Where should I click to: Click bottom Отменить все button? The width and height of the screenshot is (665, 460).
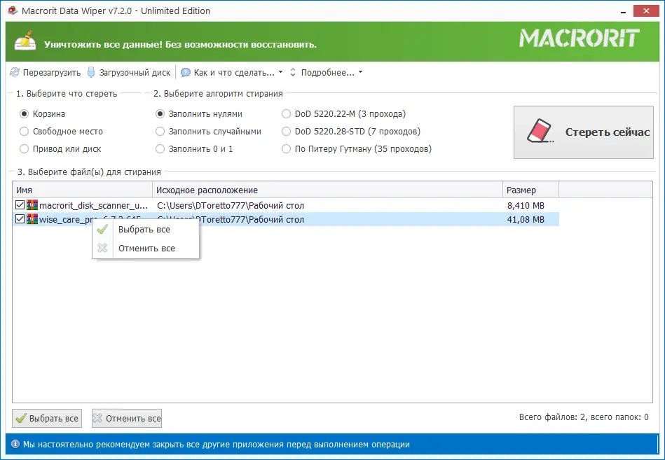pos(127,418)
